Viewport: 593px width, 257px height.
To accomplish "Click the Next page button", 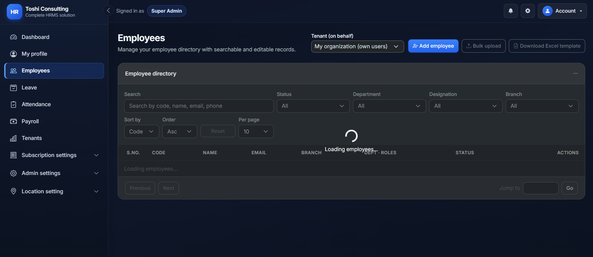I will [x=169, y=188].
